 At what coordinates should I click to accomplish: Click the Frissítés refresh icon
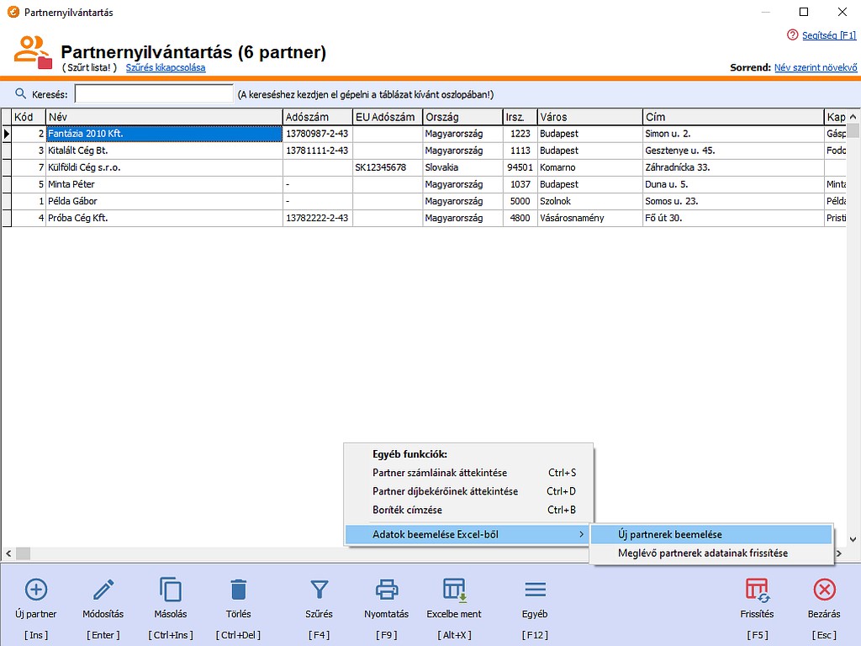coord(757,590)
